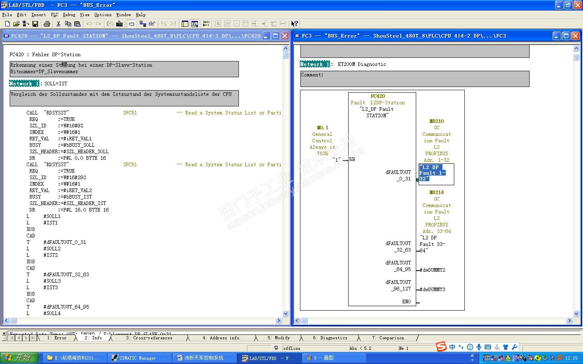Open the Help menu
The height and width of the screenshot is (364, 583).
140,15
